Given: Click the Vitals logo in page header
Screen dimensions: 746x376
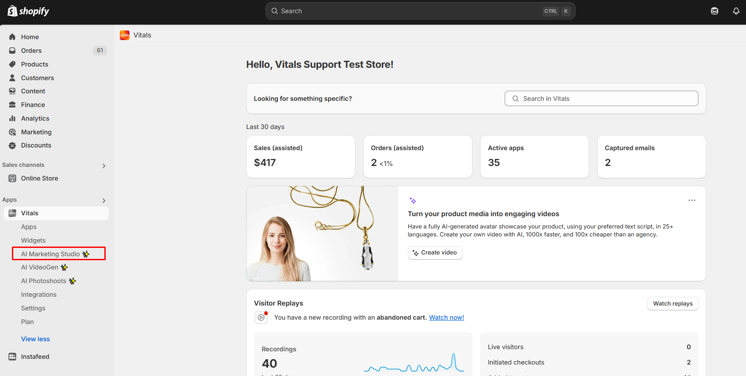Looking at the screenshot, I should [125, 35].
